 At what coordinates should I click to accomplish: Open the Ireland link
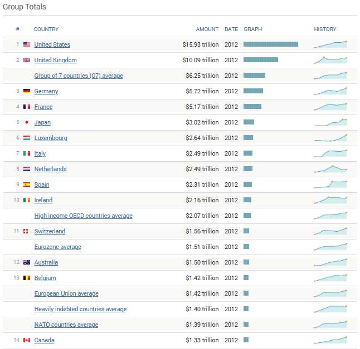43,200
